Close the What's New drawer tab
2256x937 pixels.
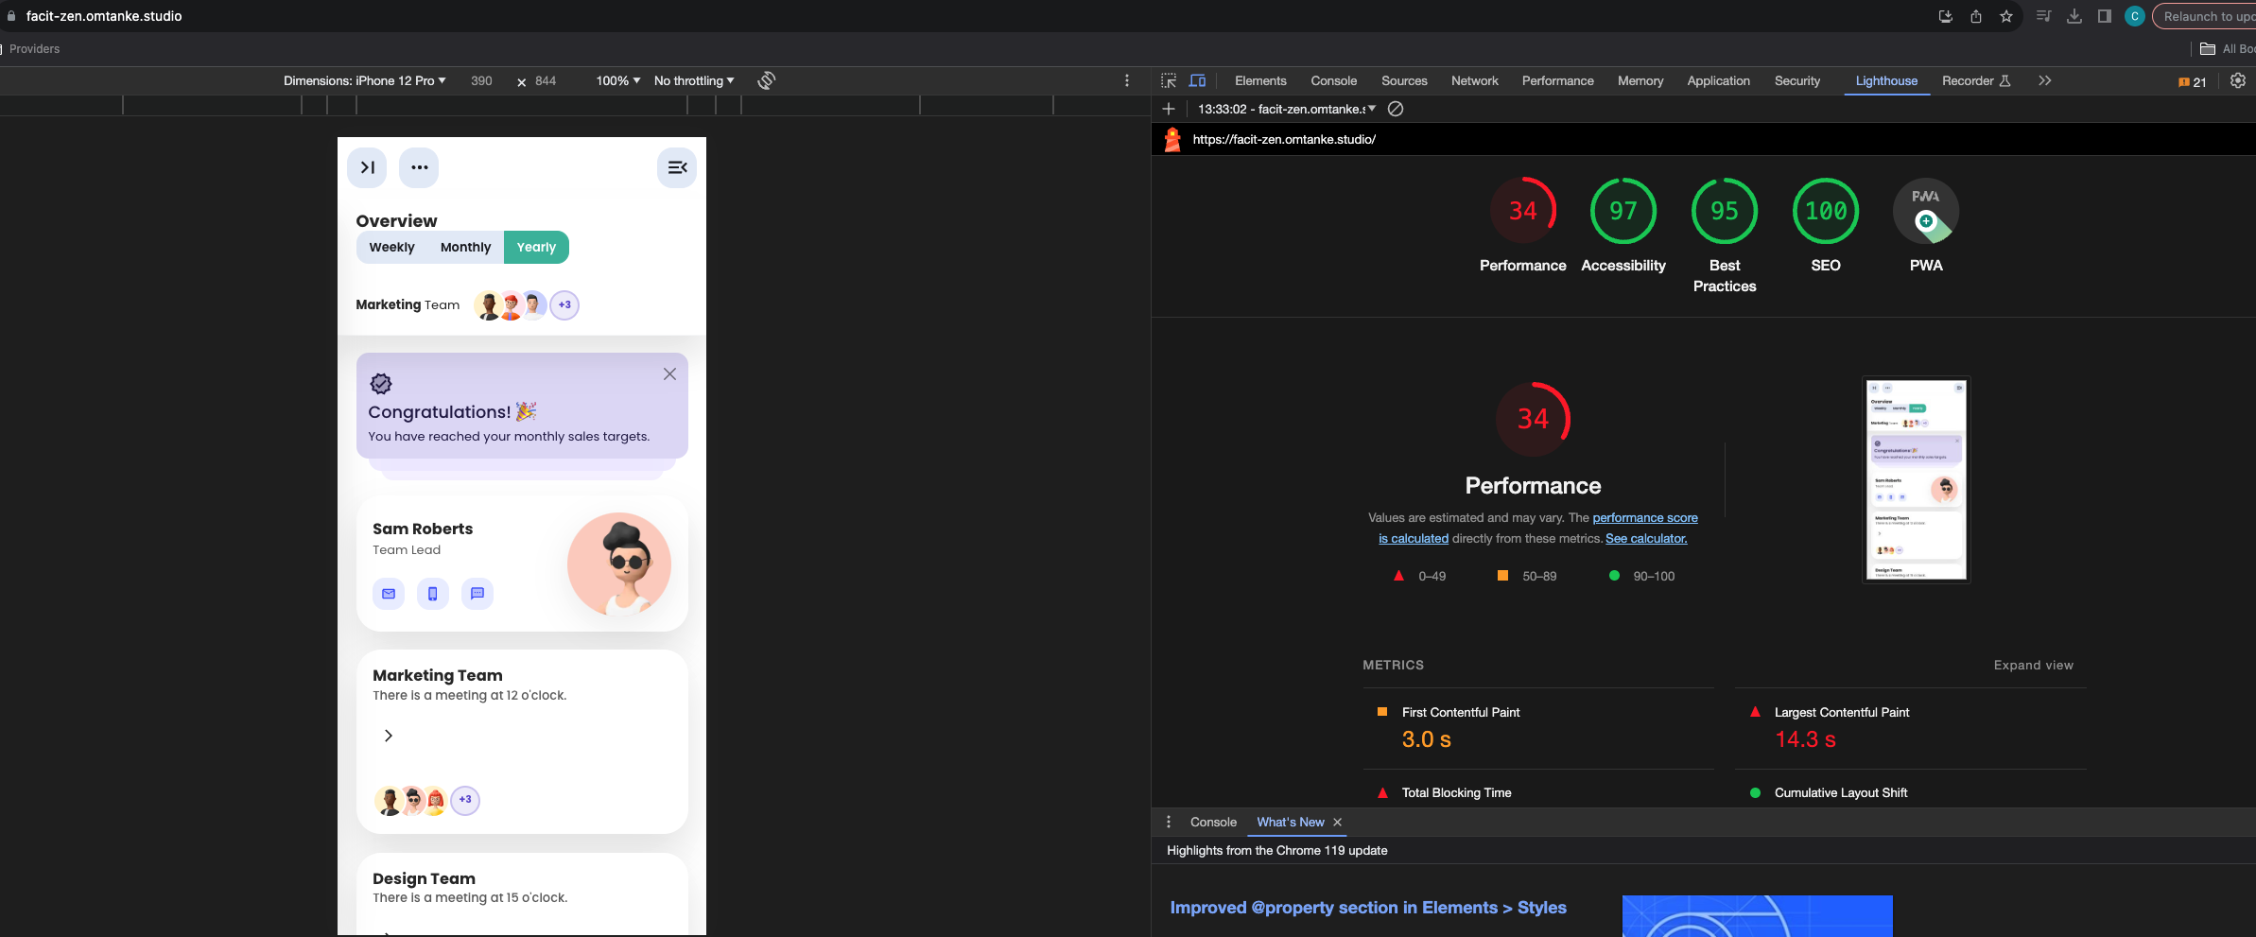coord(1337,823)
